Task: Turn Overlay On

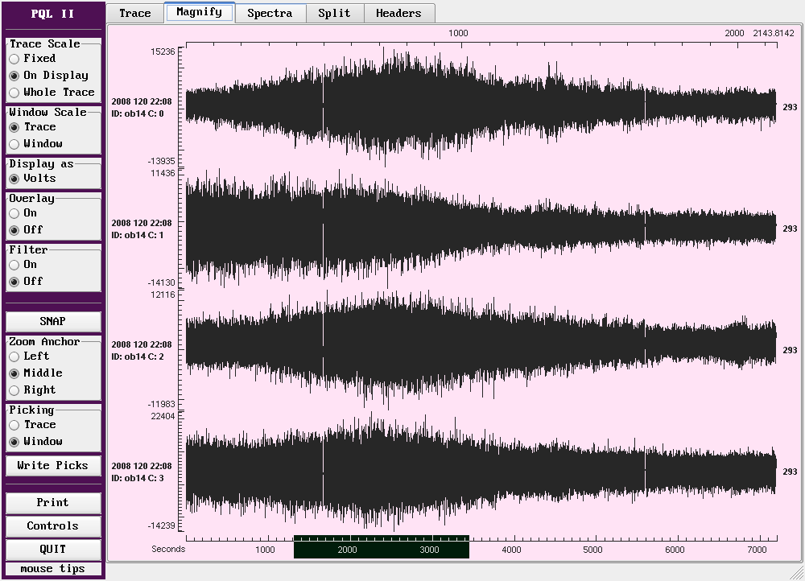Action: coord(14,213)
